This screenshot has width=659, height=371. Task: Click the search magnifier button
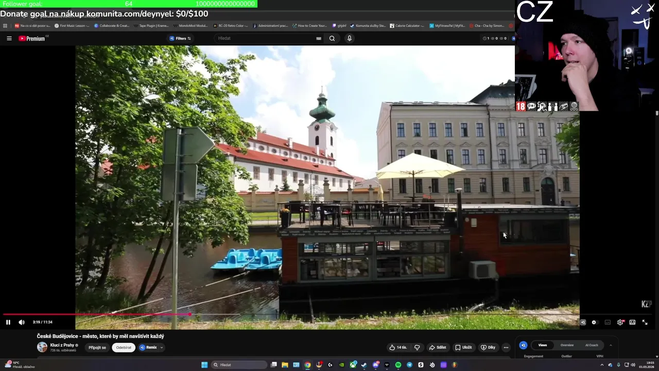click(x=332, y=38)
